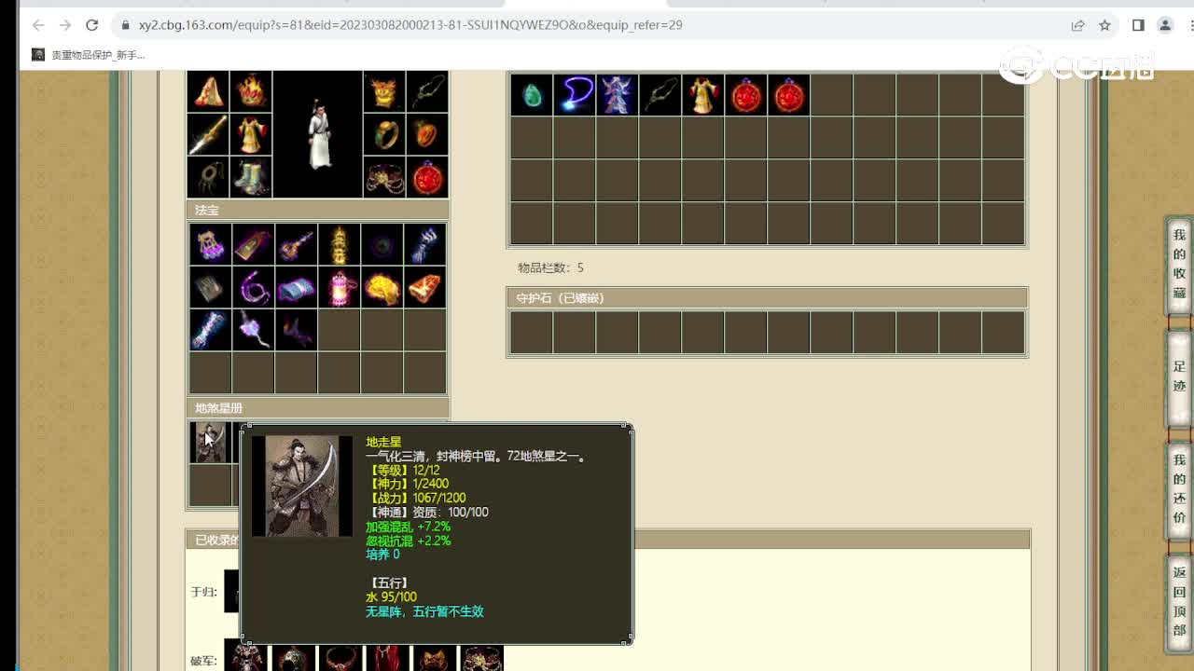Screen dimensions: 1194x671
Task: Click the dark charm pendant equipment icon
Action: click(x=208, y=177)
